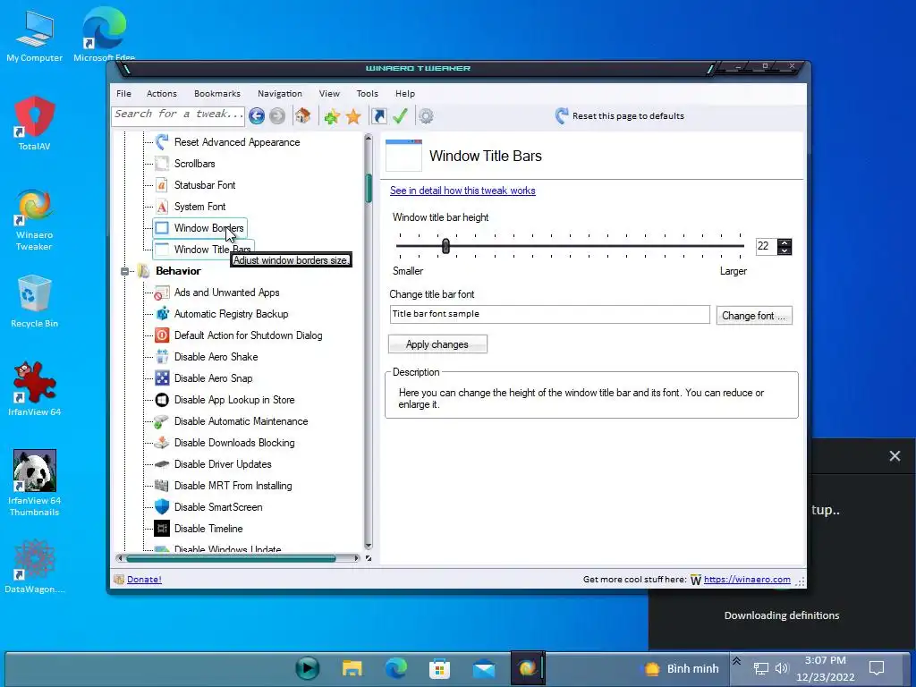Show hidden tray icons chevron
This screenshot has width=916, height=687.
coord(737,661)
